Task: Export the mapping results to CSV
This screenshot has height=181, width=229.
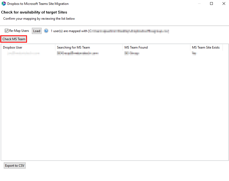Action: click(15, 165)
